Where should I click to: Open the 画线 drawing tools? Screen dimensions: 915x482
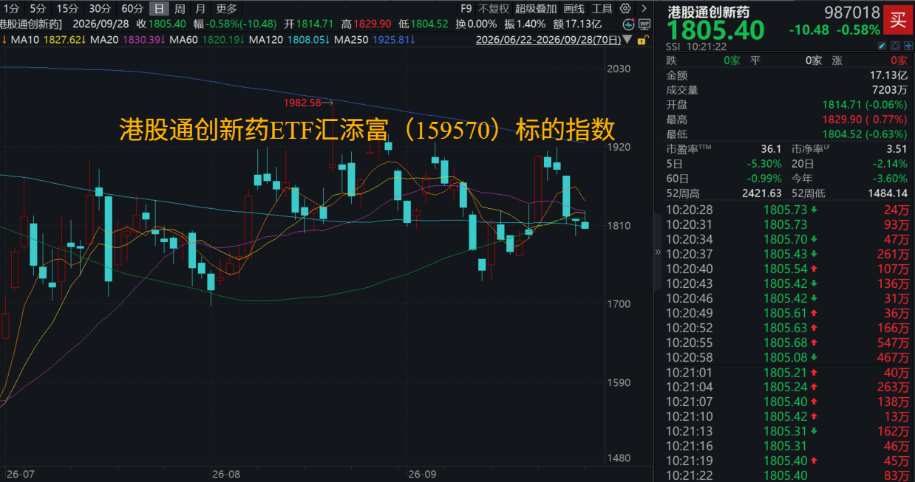tap(574, 9)
